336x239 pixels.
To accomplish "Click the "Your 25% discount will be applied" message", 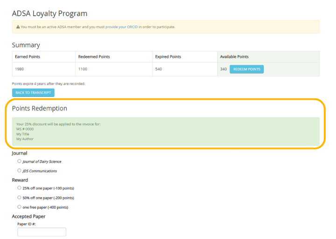I will pos(58,124).
